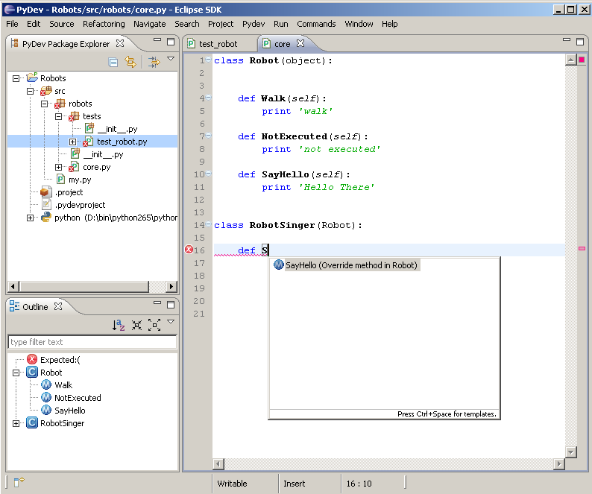Toggle Link with Editor arrows icon
Viewport: 592px width, 494px height.
click(130, 62)
